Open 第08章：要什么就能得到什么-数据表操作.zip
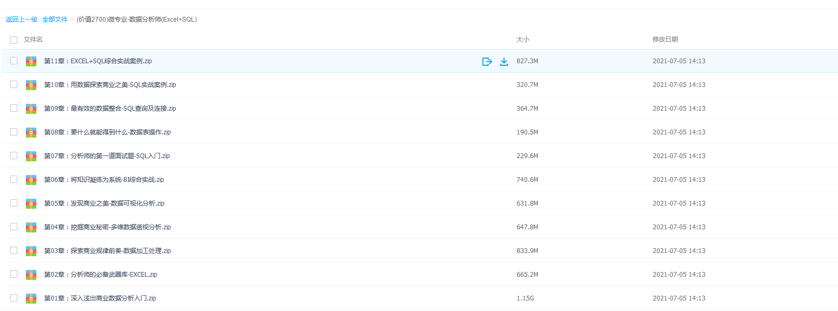 (108, 132)
